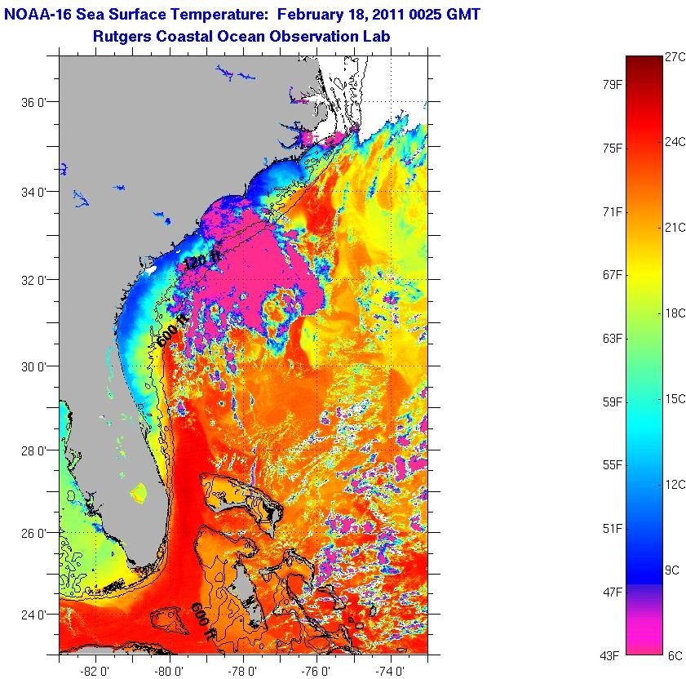Screen dimensions: 686x679
Task: Click the 6C colorbar label
Action: tap(675, 655)
